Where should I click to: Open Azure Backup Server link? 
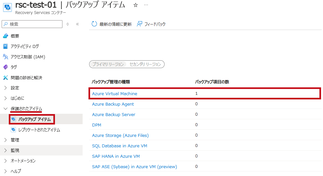(x=114, y=114)
